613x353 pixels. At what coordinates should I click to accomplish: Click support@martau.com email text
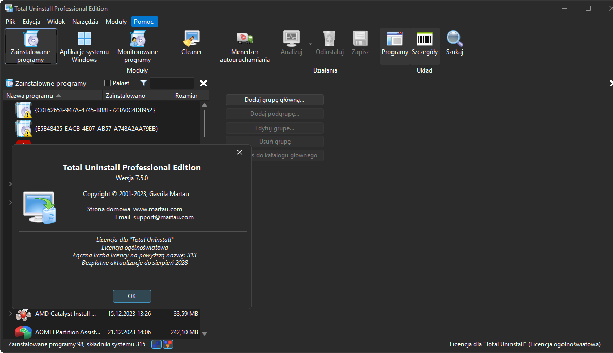pyautogui.click(x=163, y=218)
